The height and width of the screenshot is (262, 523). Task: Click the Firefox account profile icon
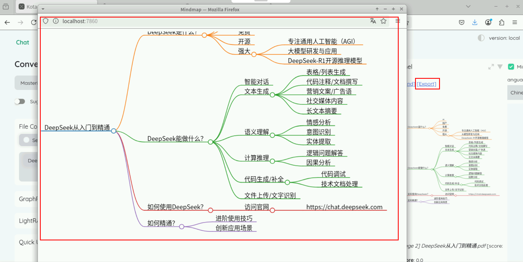(489, 22)
